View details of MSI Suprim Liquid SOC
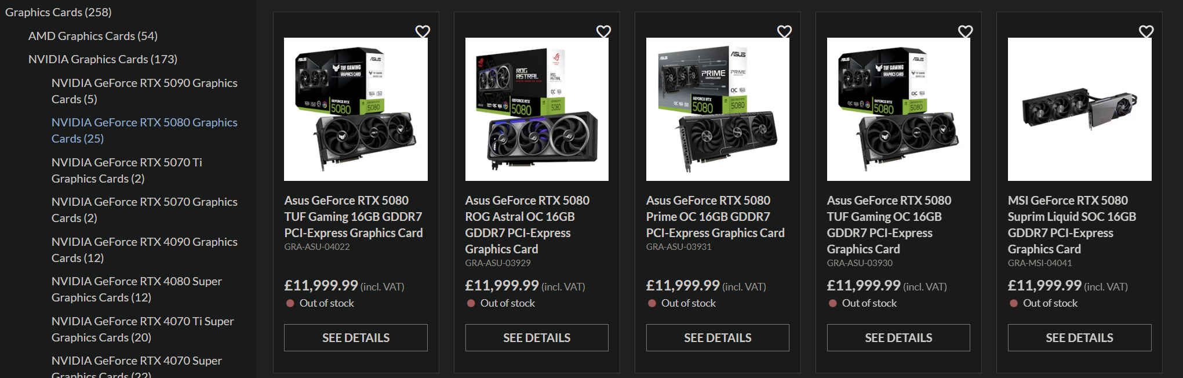The image size is (1183, 378). coord(1079,337)
